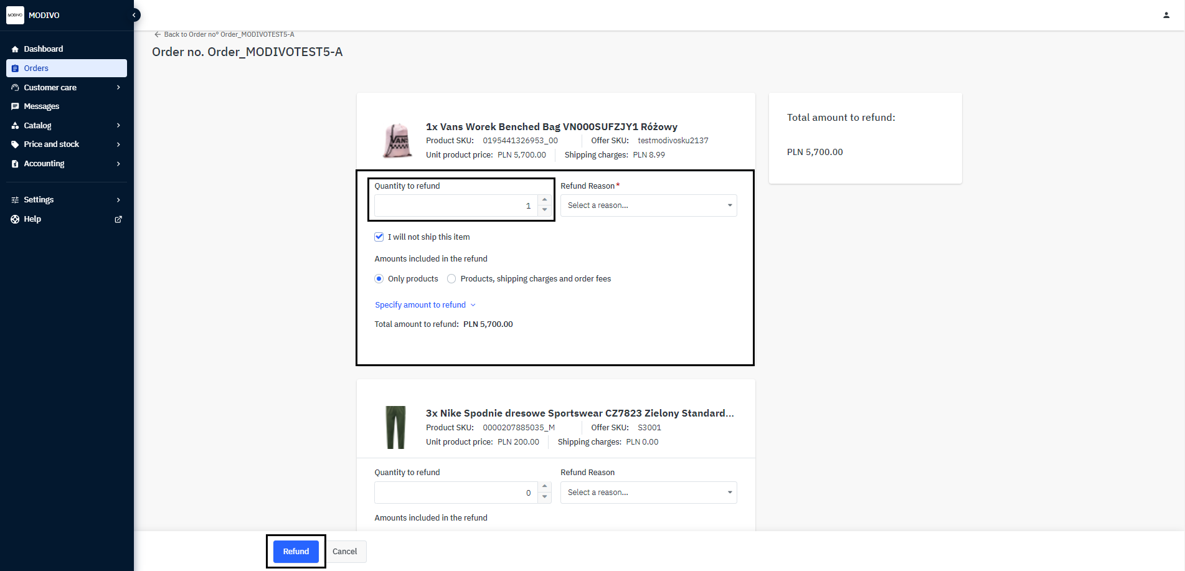The image size is (1185, 571).
Task: Select the Catalog icon
Action: tap(15, 125)
